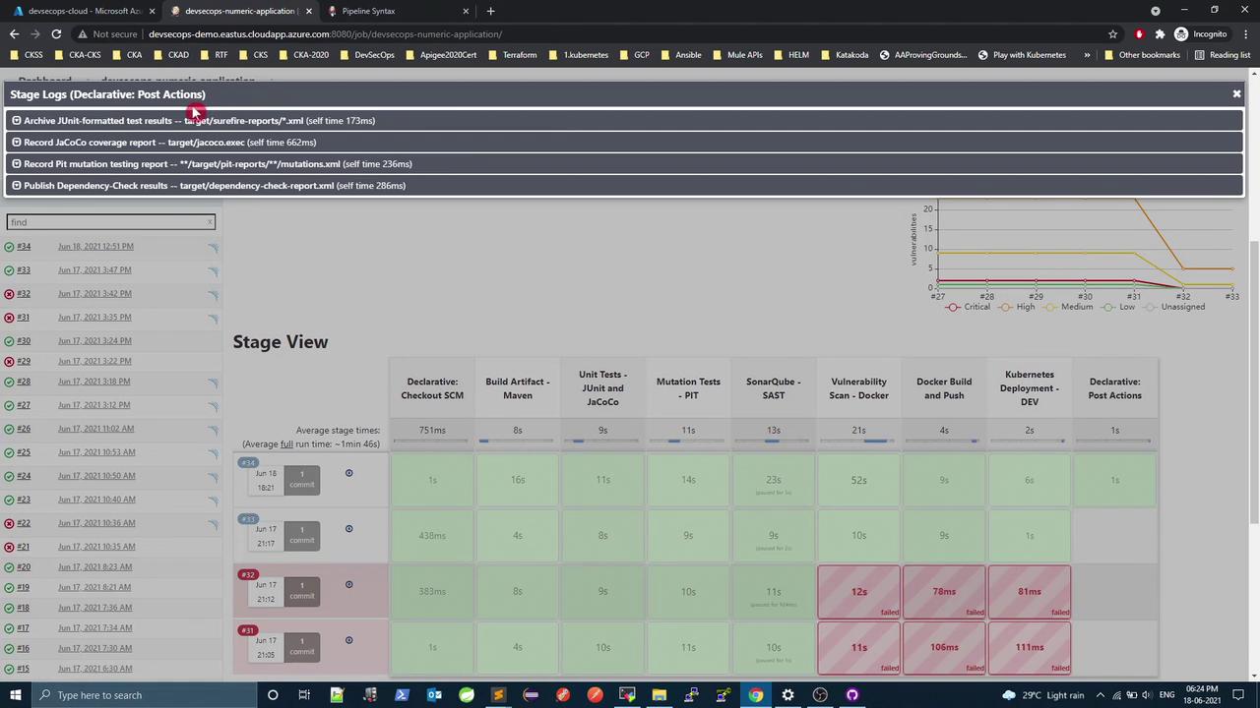Open Google Chrome from the taskbar

pos(755,695)
